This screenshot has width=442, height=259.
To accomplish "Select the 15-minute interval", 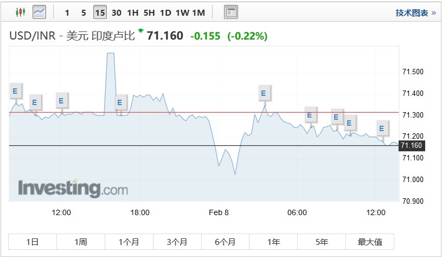I will click(x=100, y=12).
